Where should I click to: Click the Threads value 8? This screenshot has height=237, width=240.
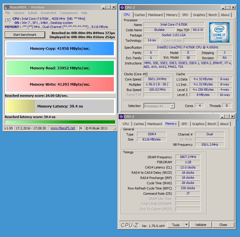pos(227,106)
